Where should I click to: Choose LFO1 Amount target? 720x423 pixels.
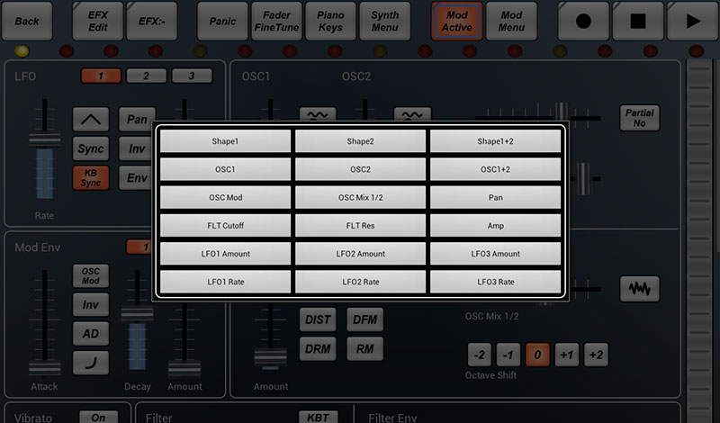(x=225, y=254)
